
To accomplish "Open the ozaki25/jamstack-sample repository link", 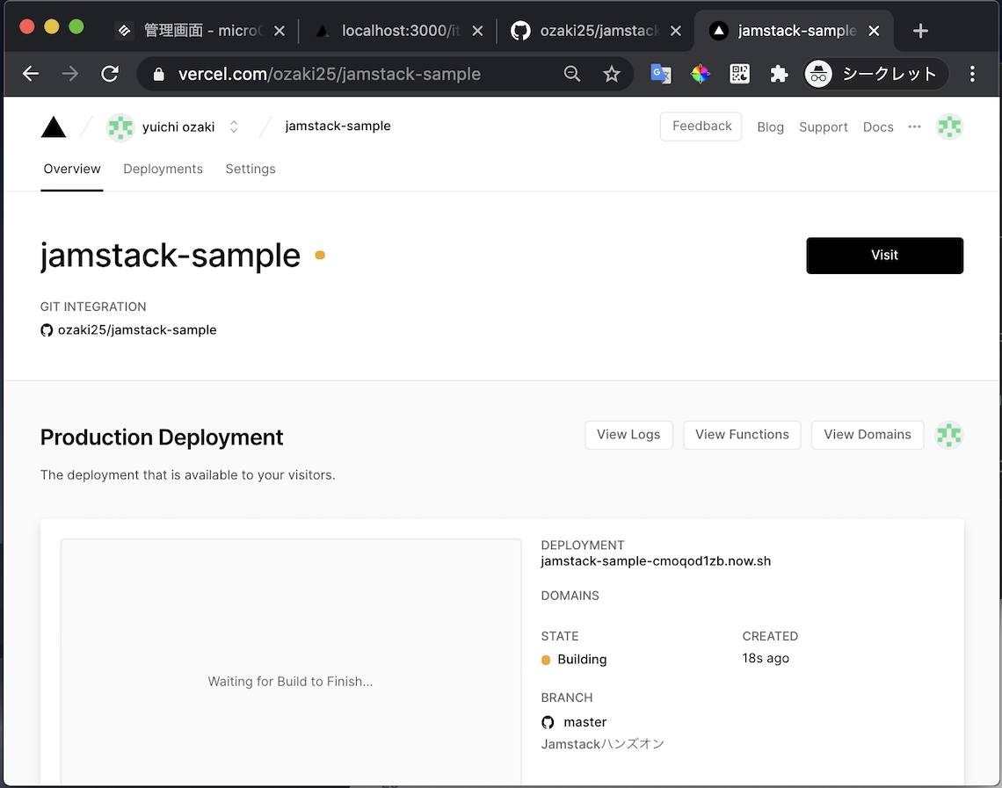I will [x=137, y=330].
